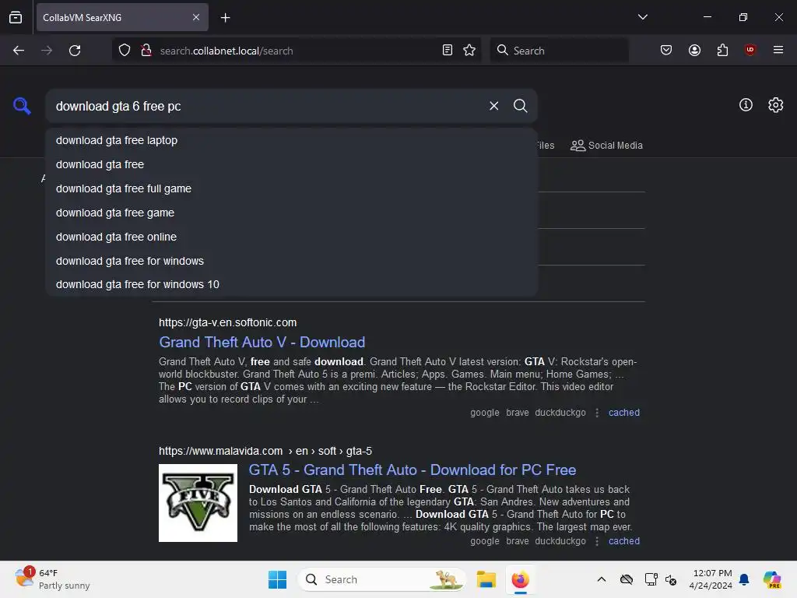Open Firefox recent browsing view icon

(16, 17)
